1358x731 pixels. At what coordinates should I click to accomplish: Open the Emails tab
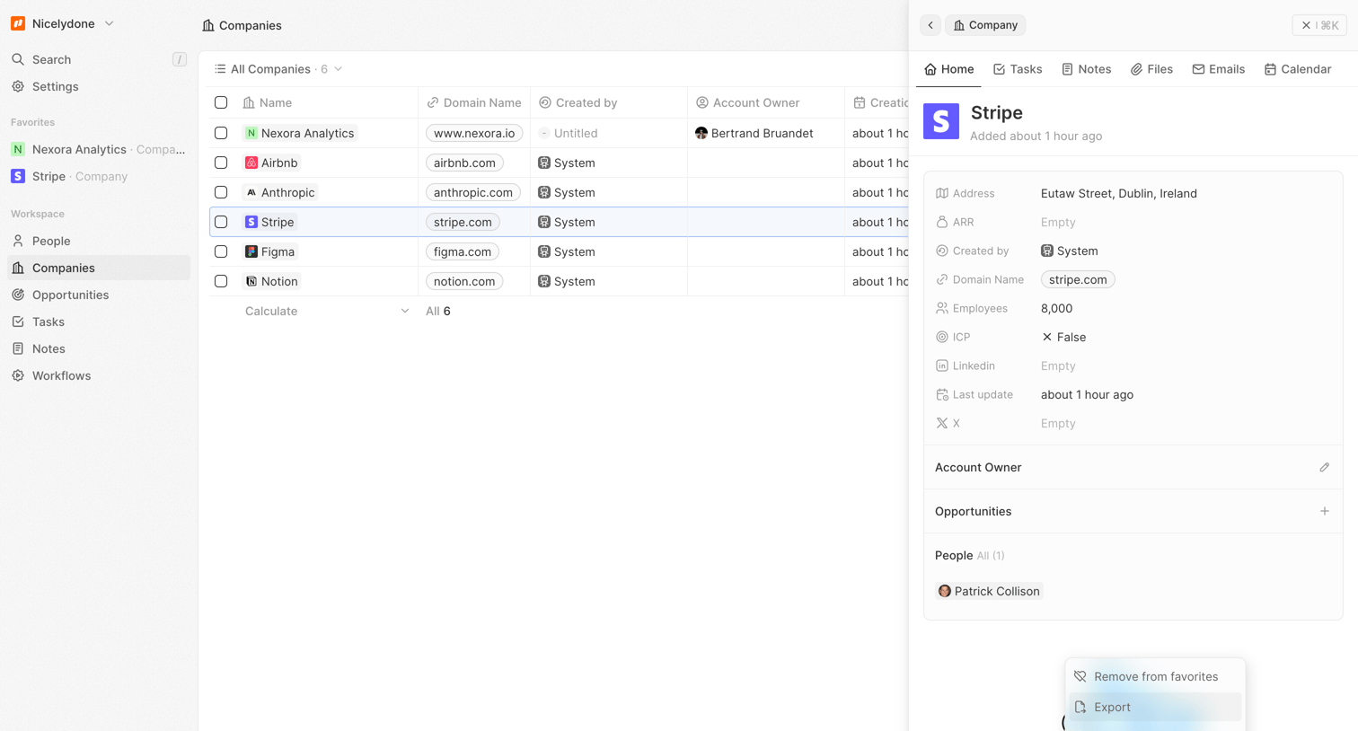1218,69
